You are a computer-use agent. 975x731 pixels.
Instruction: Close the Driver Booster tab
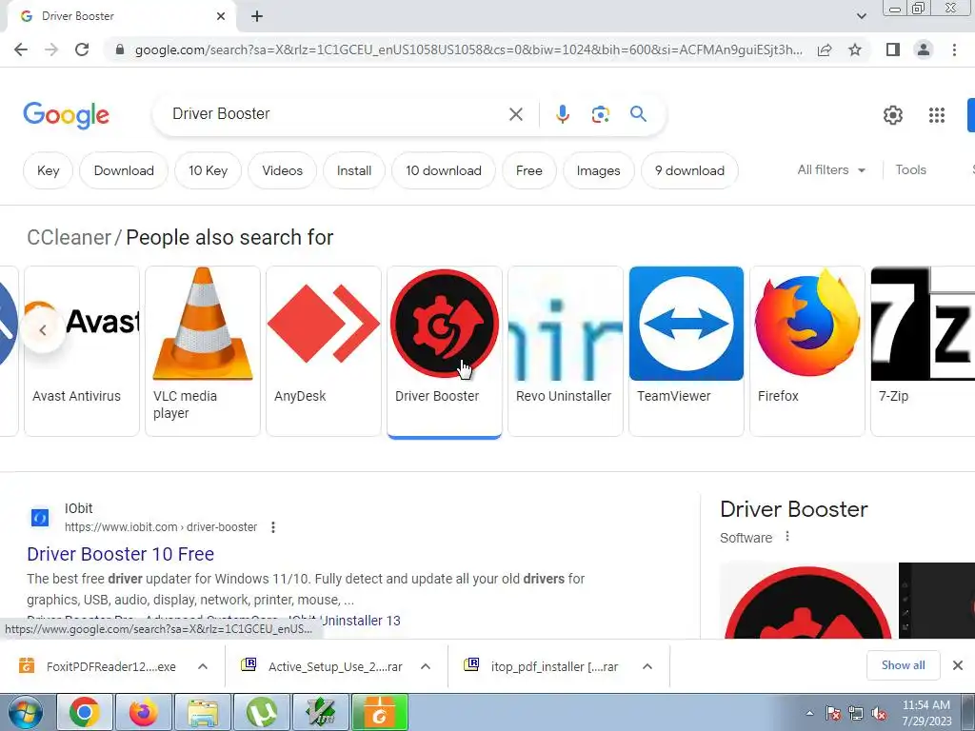coord(221,16)
